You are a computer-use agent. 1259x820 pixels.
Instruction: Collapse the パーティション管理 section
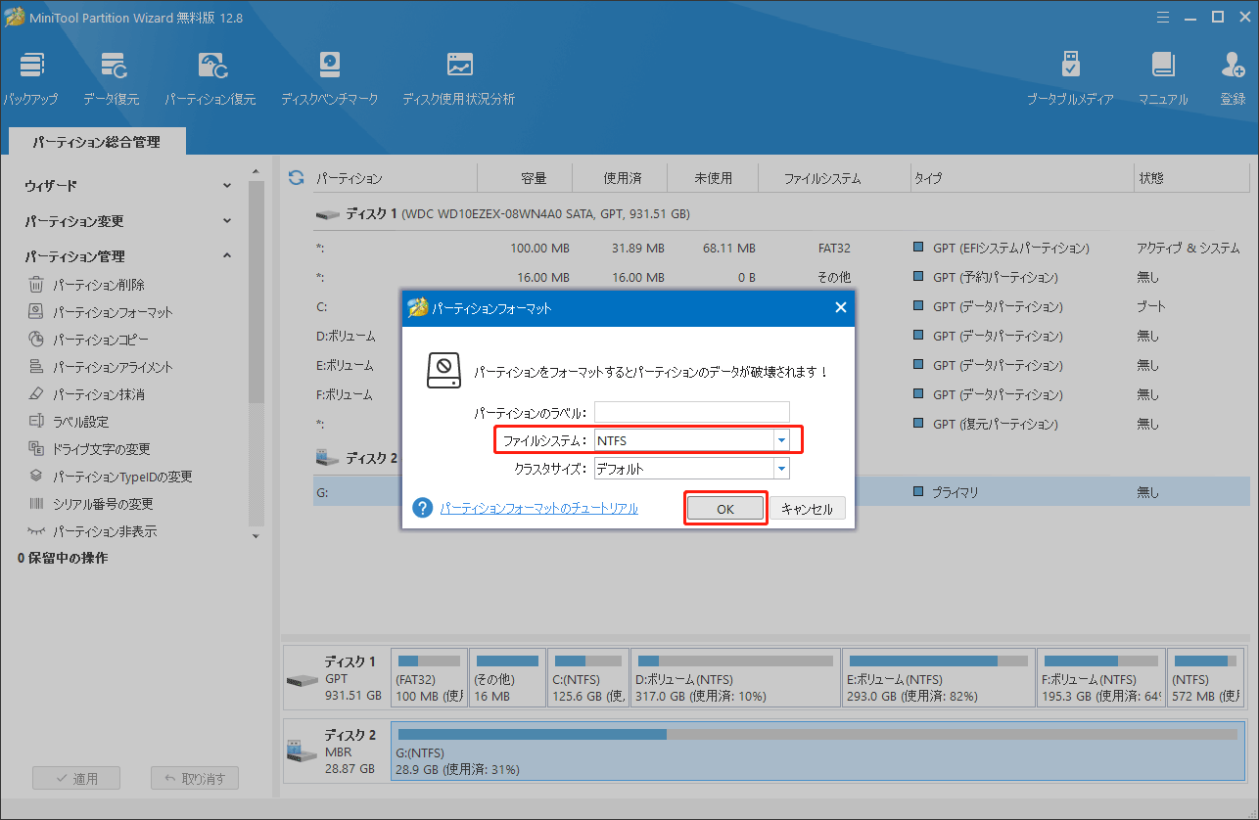tap(227, 256)
